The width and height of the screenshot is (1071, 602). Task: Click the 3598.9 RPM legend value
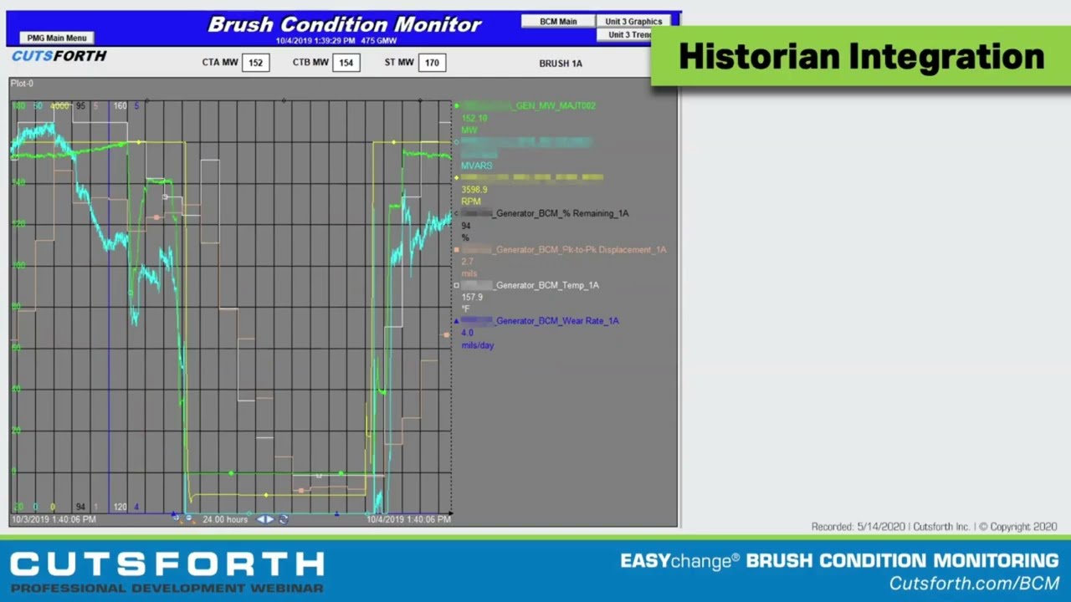pos(474,190)
